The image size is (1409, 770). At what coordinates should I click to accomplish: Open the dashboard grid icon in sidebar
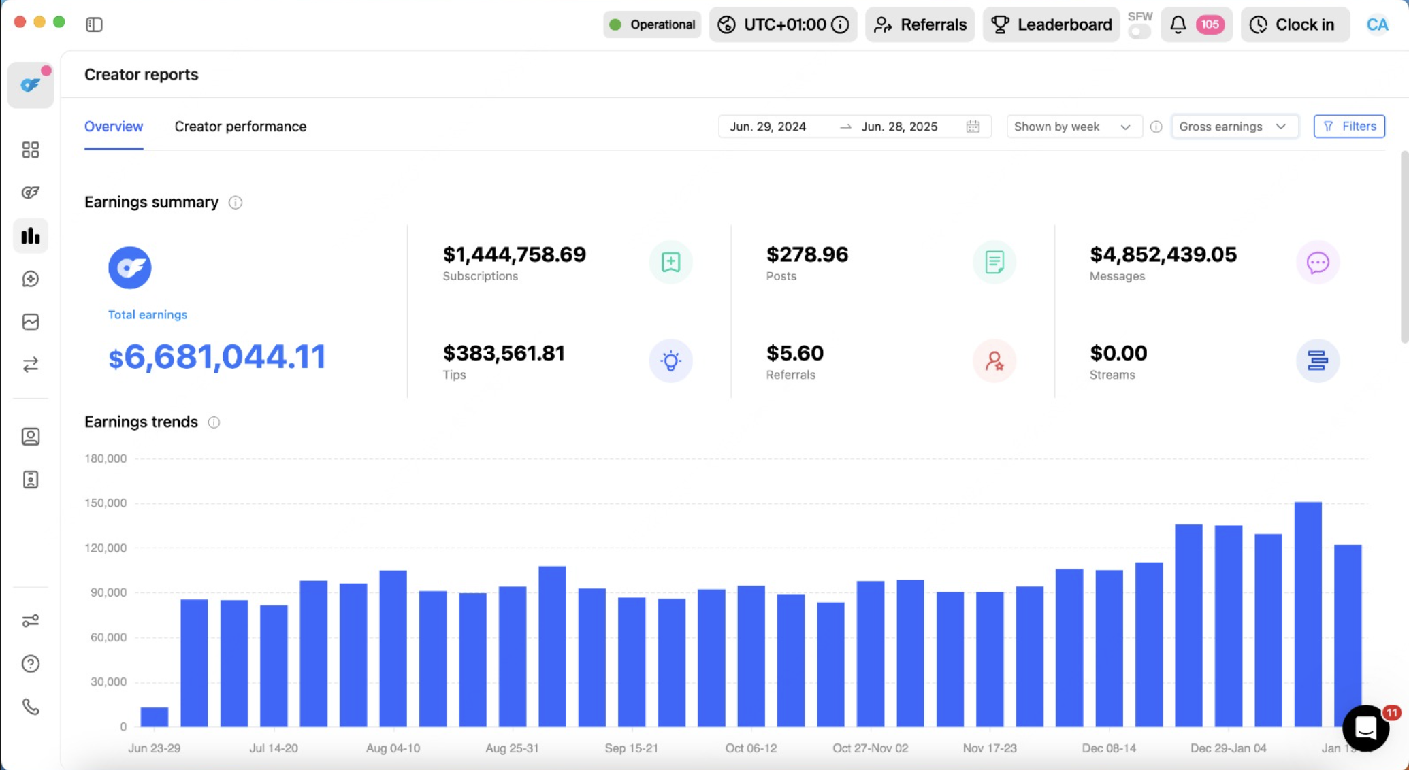[x=31, y=150]
